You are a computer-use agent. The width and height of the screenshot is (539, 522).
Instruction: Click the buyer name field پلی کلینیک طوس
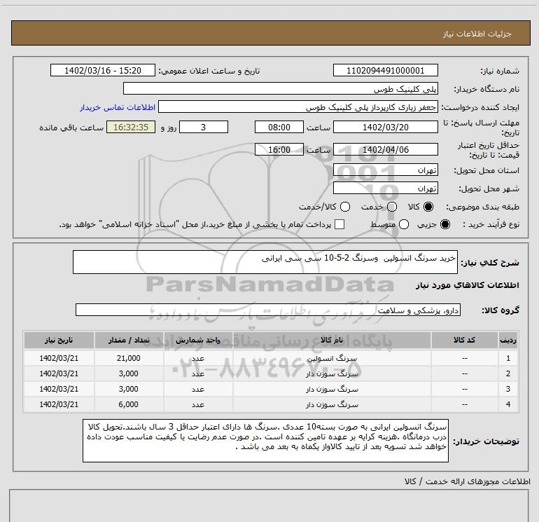point(281,88)
